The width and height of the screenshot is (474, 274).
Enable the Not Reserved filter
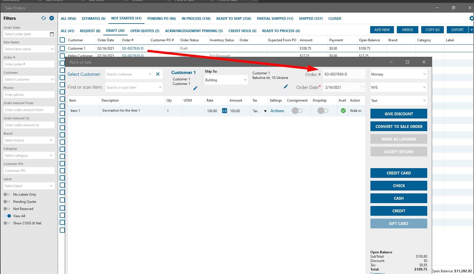pos(7,209)
